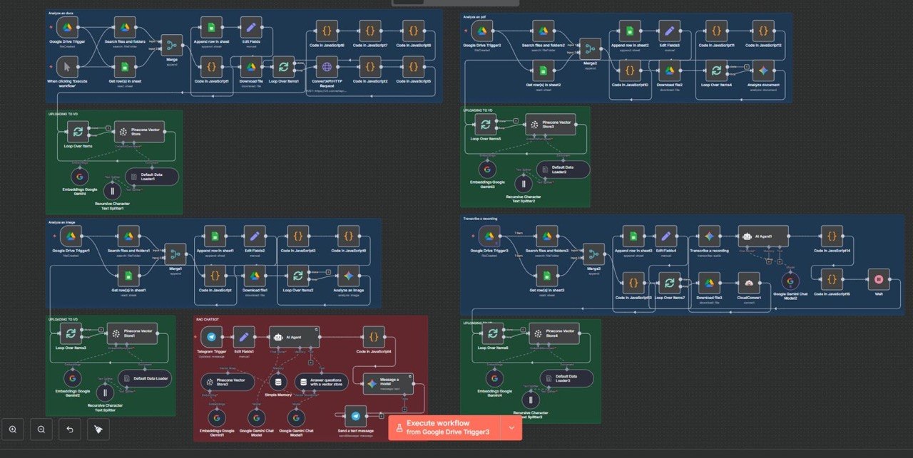Image resolution: width=913 pixels, height=458 pixels.
Task: Select the Google Drive Trigger1 node
Action: 70,235
